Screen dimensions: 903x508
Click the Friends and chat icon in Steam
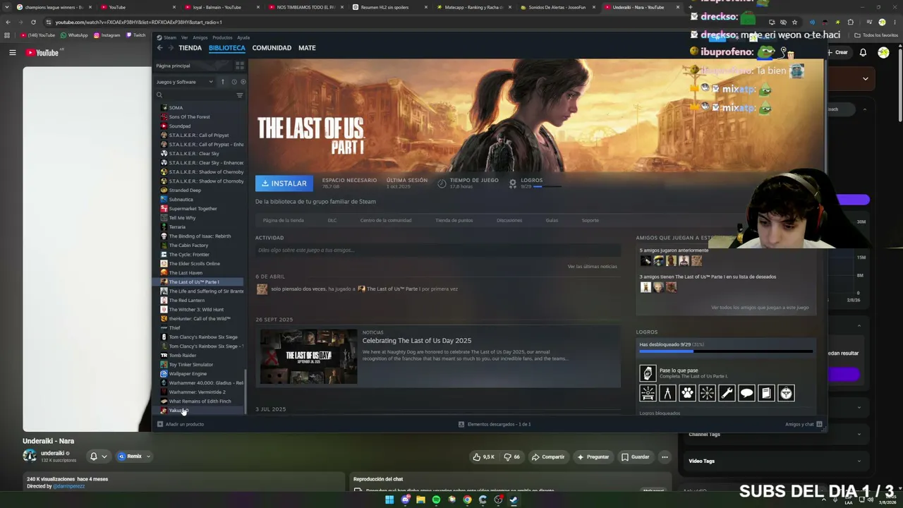pos(819,424)
